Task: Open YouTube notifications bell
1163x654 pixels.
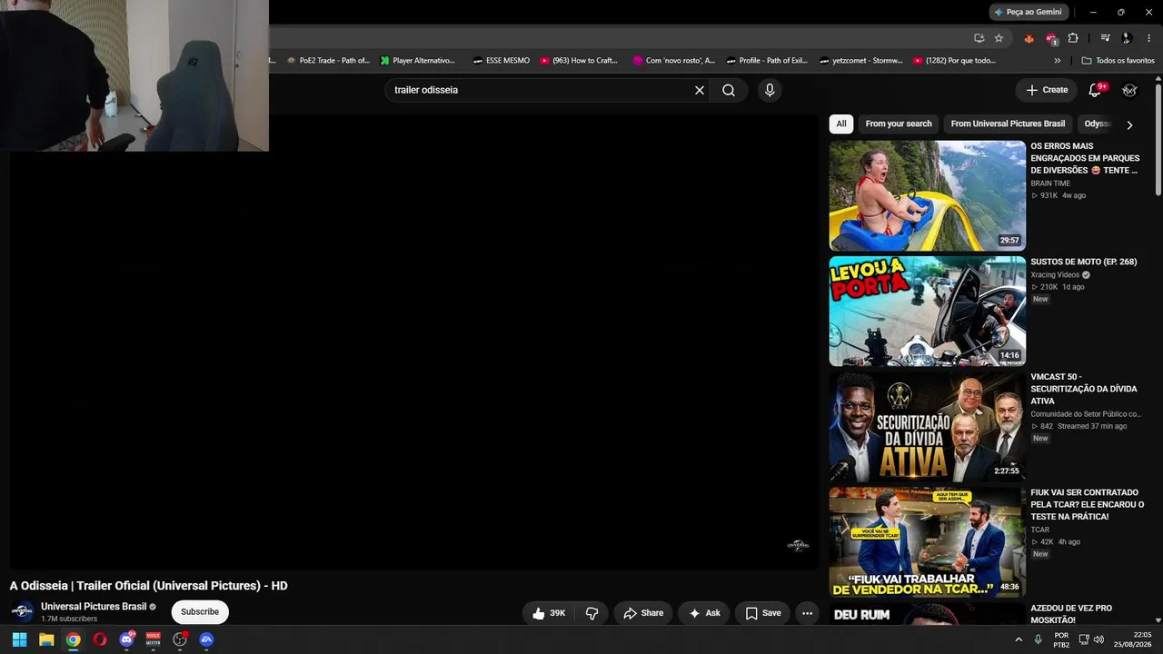Action: pos(1095,90)
